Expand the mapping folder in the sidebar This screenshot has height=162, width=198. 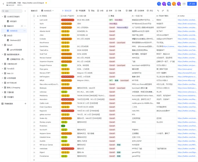[2, 88]
